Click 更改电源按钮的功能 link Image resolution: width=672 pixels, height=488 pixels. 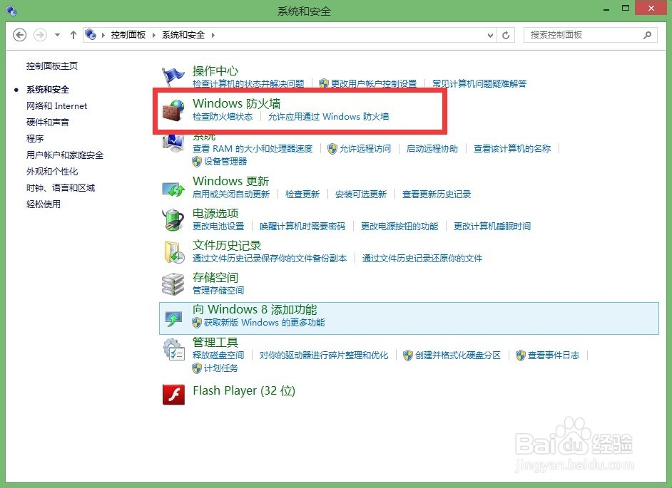point(399,226)
